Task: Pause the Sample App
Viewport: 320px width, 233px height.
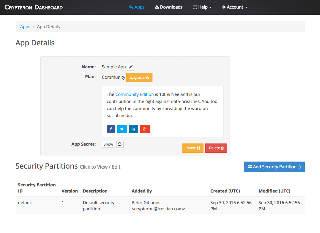Action: (192, 148)
